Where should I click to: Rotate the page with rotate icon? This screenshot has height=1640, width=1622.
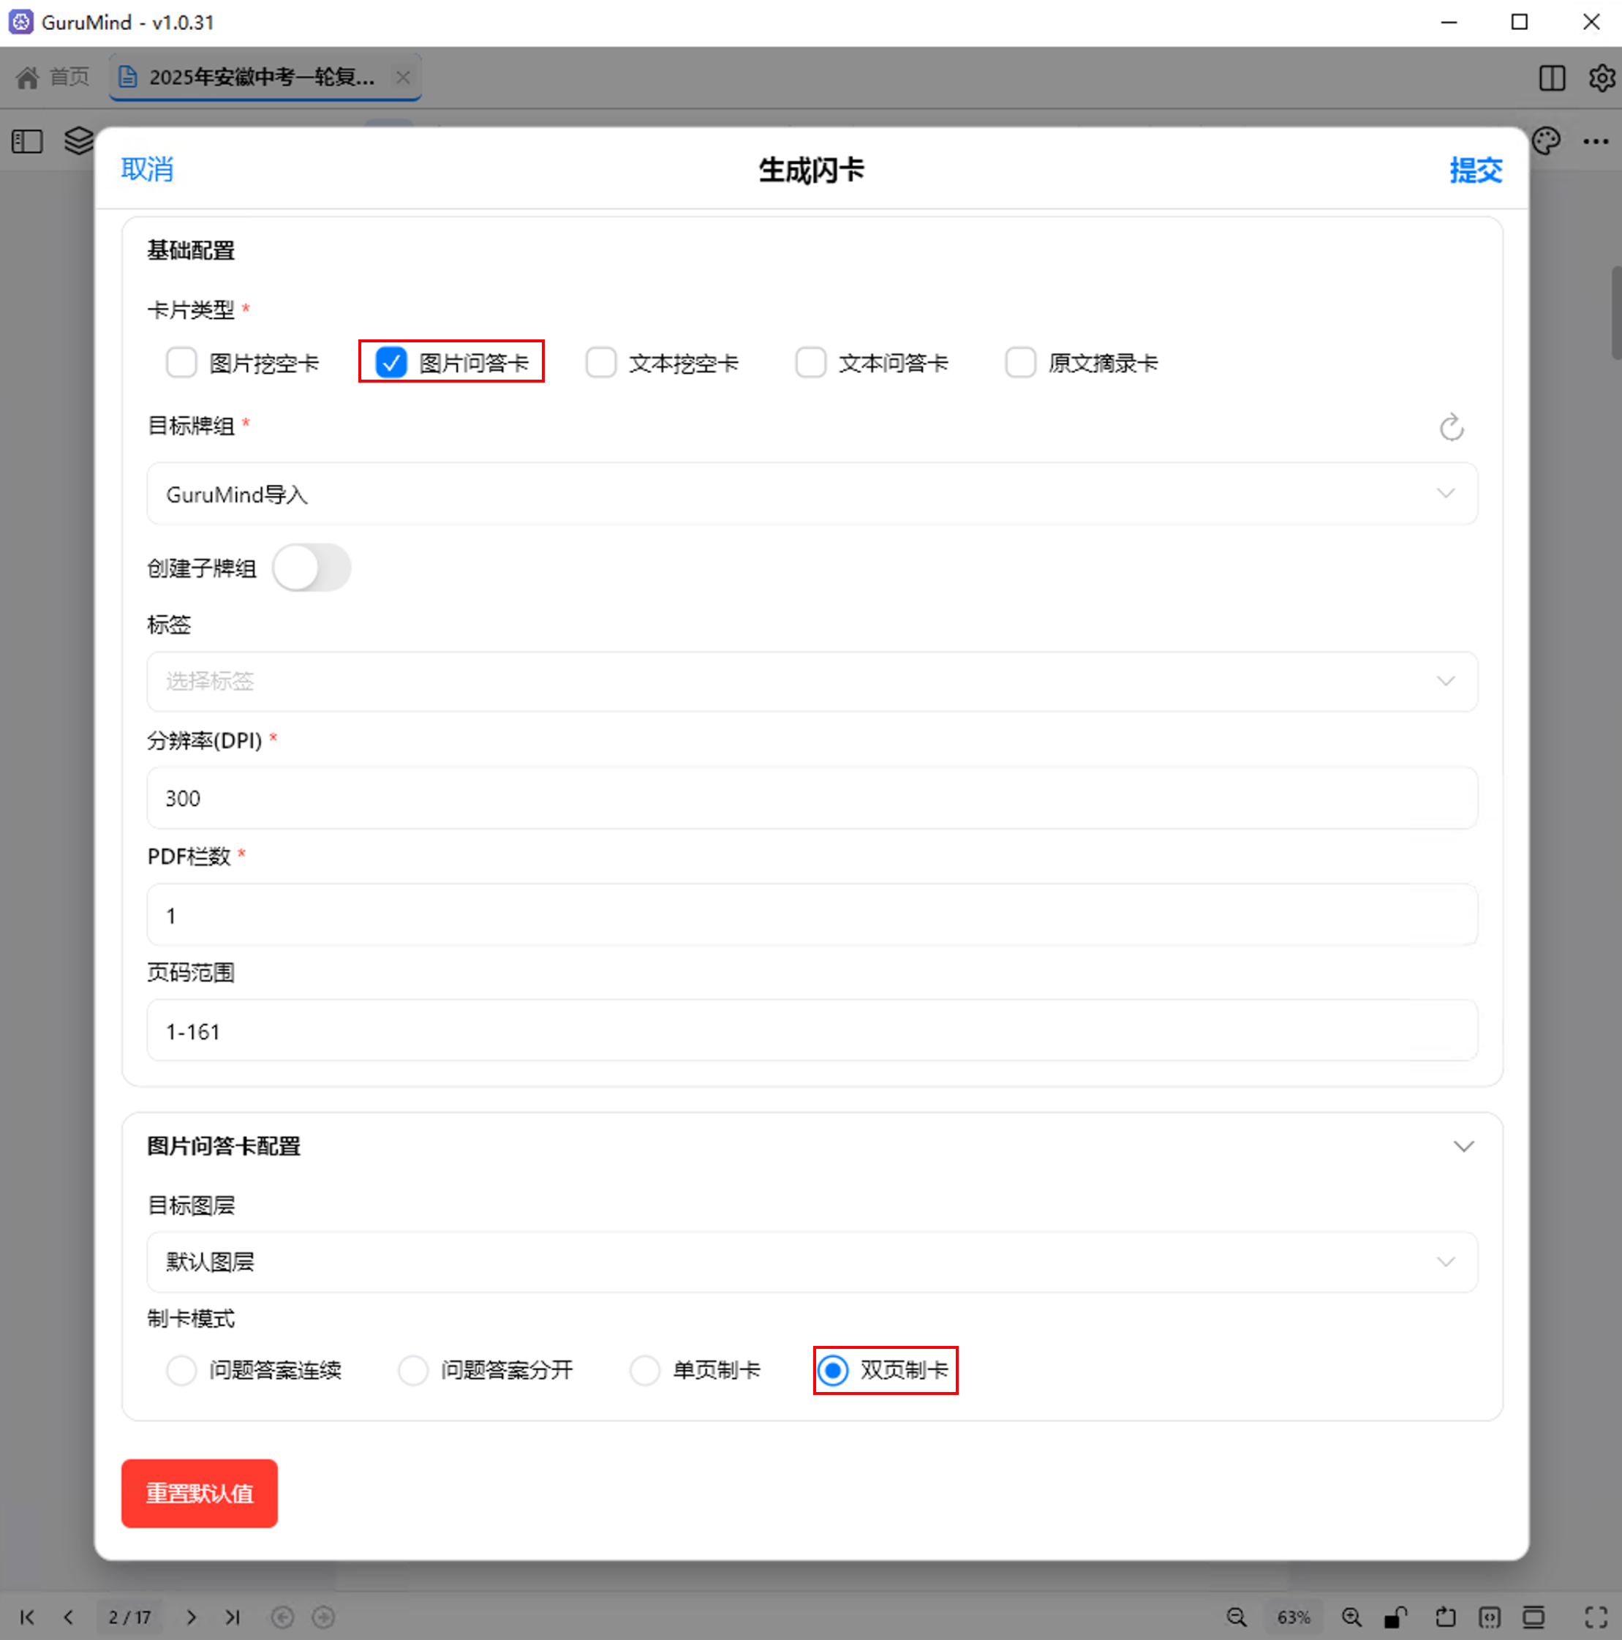(x=1444, y=1617)
